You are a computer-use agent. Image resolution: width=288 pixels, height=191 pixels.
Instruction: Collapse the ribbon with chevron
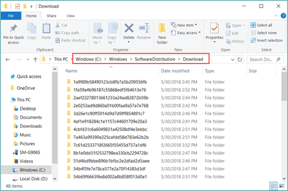276,16
